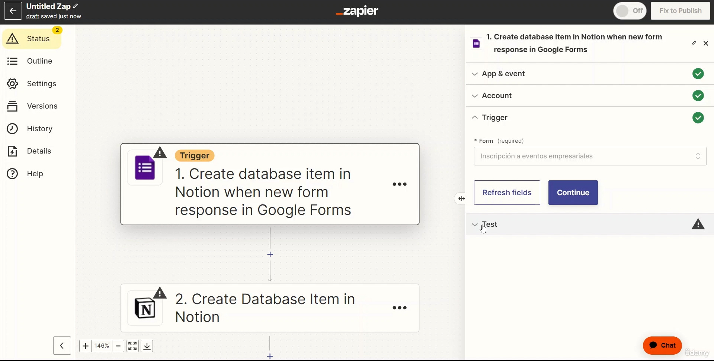Screen dimensions: 714x361
Task: Open the trigger step three-dot menu
Action: pos(400,184)
